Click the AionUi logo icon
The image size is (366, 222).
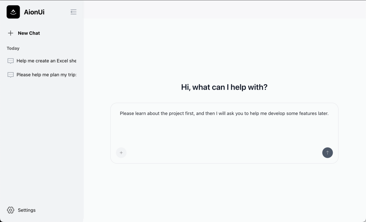click(x=13, y=12)
